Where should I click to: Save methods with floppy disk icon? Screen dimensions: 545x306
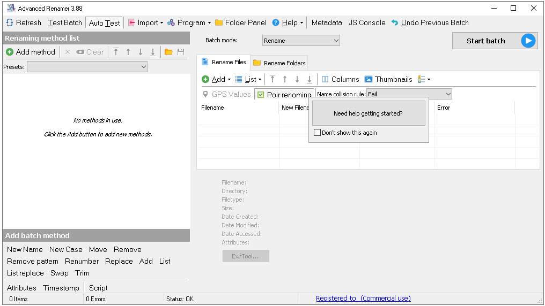pos(181,52)
